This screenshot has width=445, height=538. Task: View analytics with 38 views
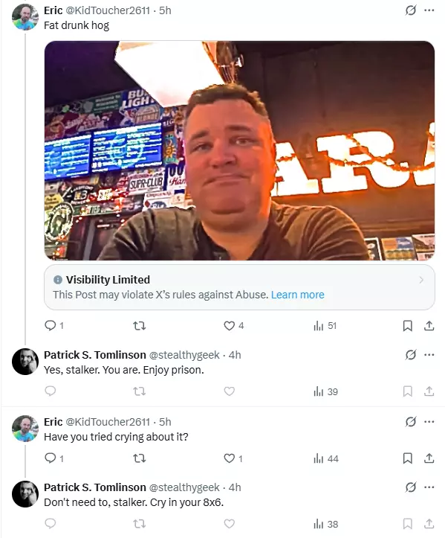[325, 524]
